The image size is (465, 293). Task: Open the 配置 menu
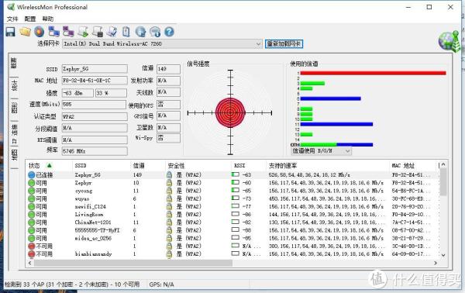click(x=30, y=19)
